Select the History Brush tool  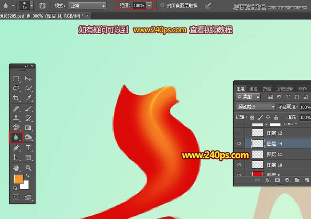click(28, 118)
